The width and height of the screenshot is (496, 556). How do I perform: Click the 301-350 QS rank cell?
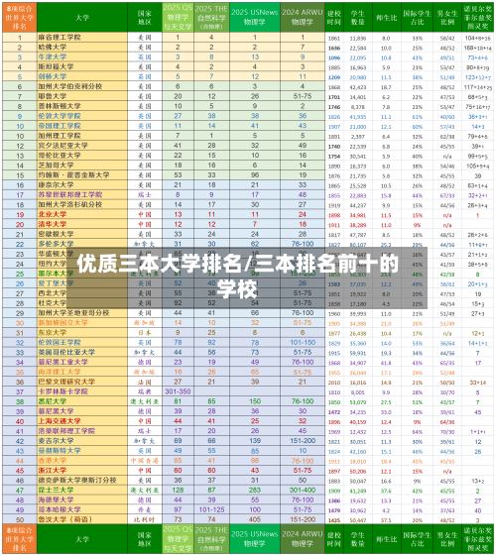(178, 391)
